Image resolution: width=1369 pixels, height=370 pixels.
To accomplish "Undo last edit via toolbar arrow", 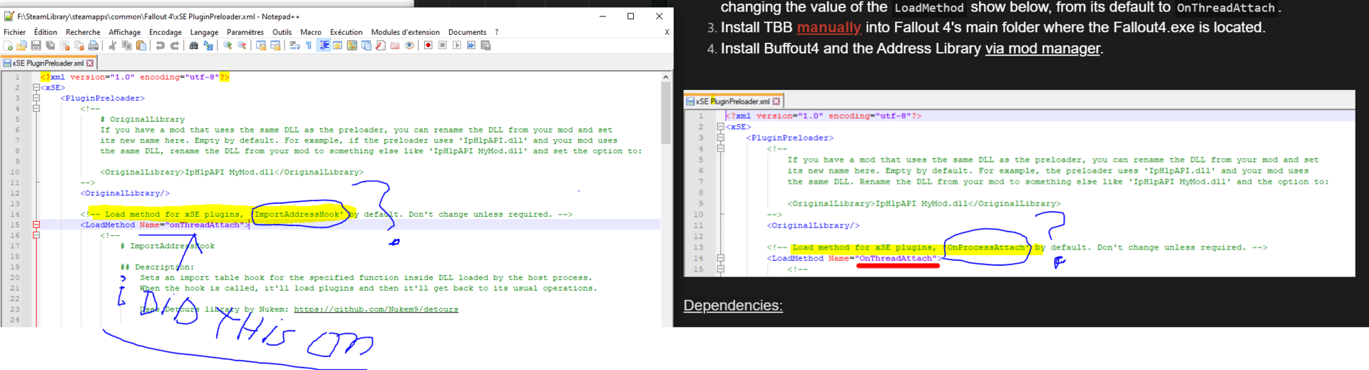I will coord(160,46).
